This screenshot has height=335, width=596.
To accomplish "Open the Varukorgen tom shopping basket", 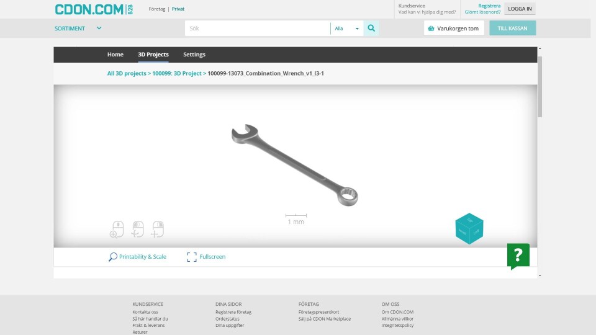I will pyautogui.click(x=453, y=29).
